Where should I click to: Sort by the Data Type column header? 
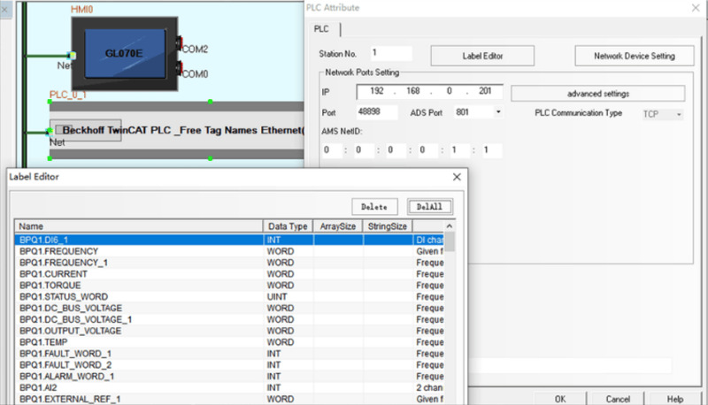pyautogui.click(x=288, y=226)
